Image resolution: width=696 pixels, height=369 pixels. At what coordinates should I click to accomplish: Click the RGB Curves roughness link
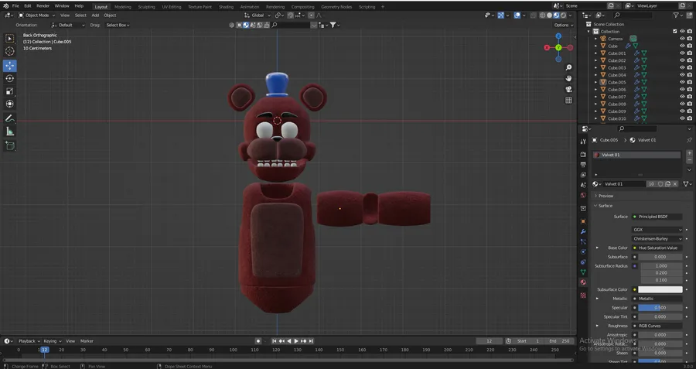click(x=657, y=326)
